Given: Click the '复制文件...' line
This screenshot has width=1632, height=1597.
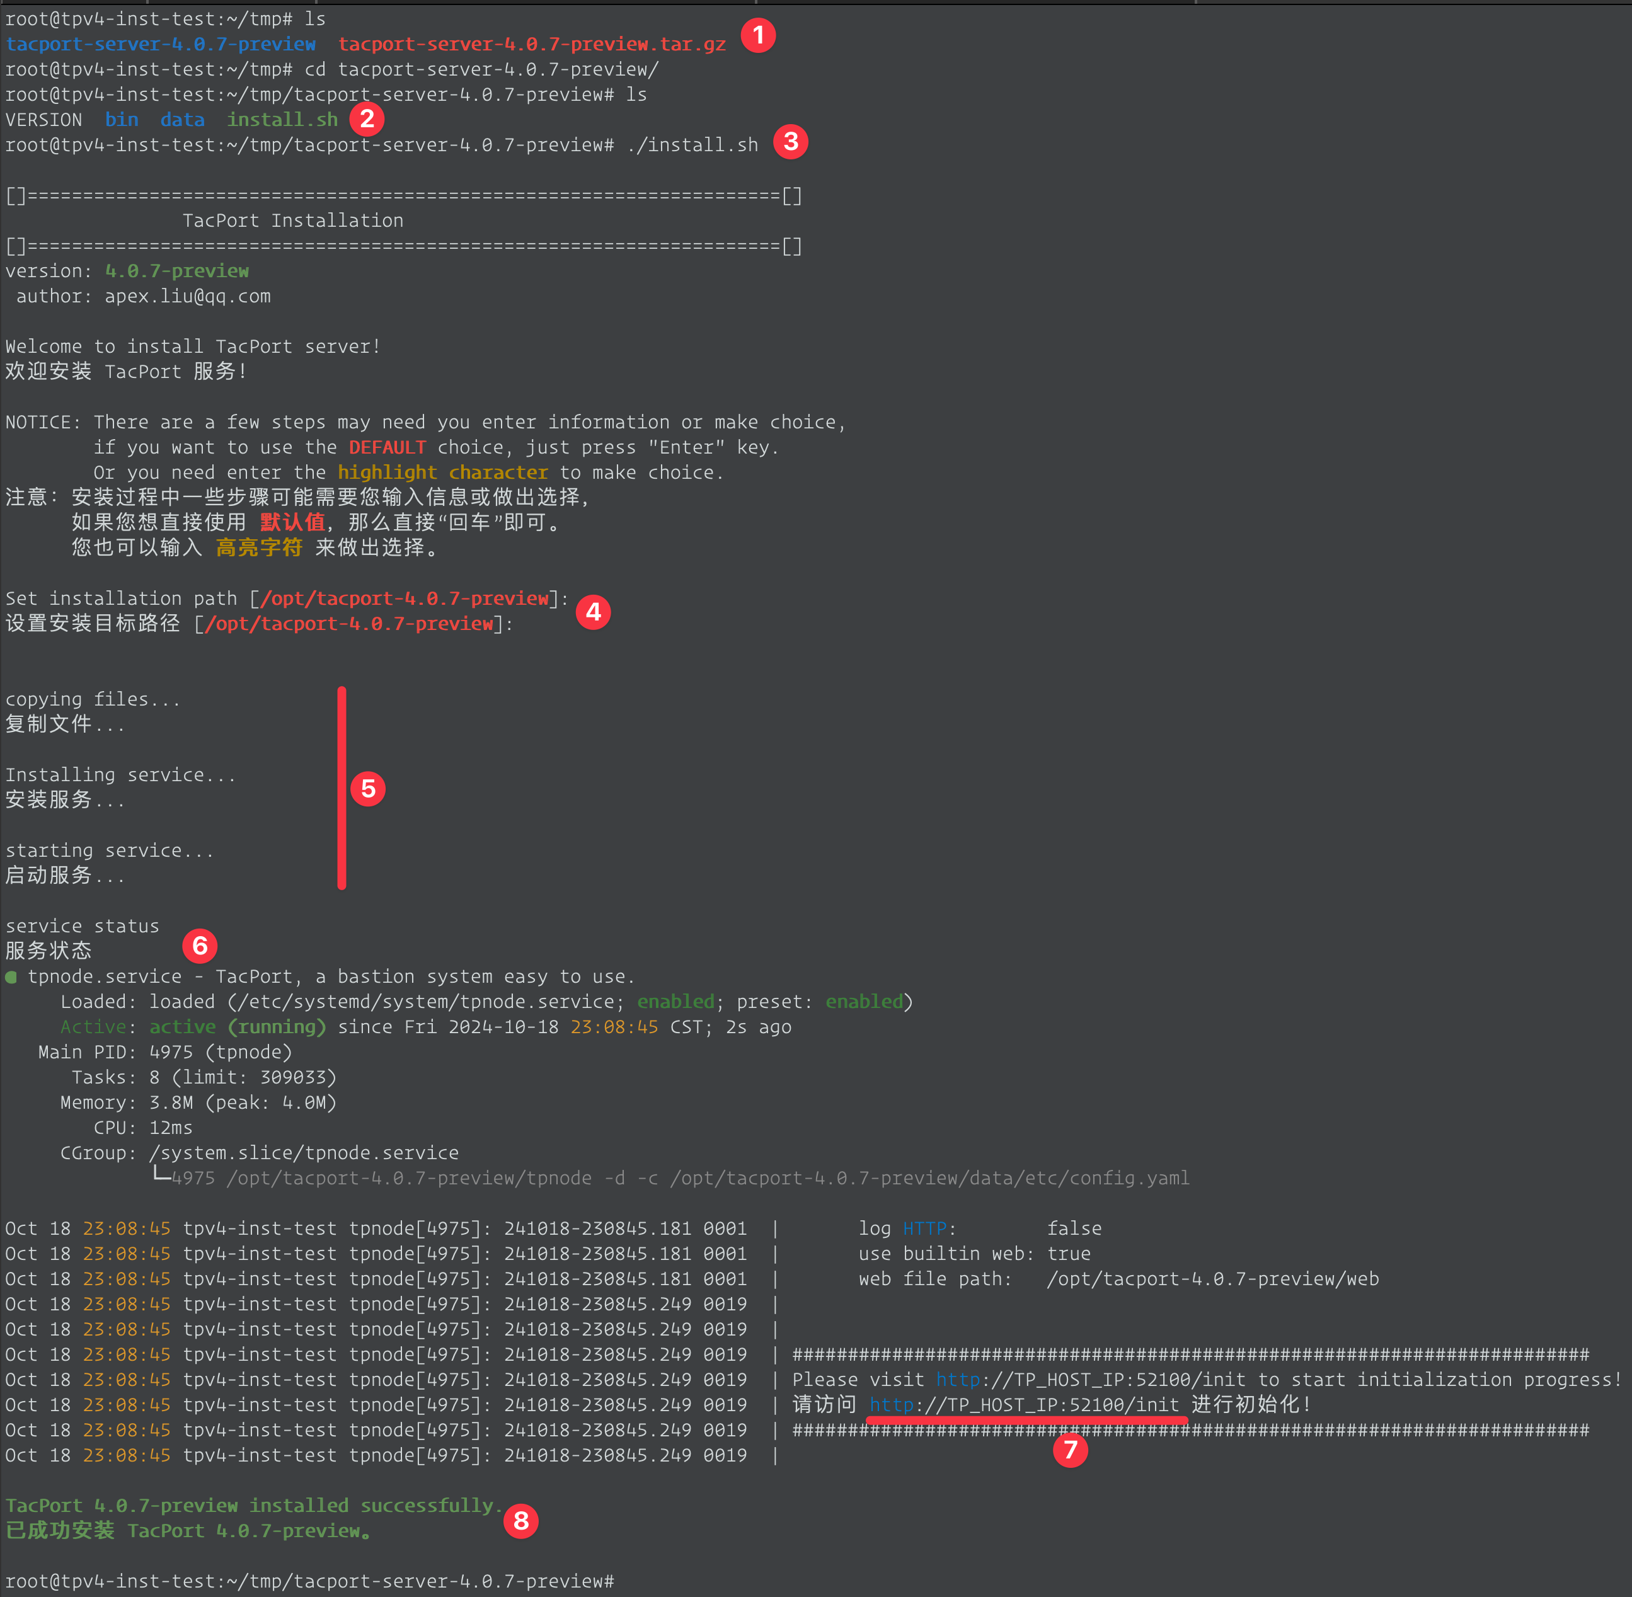Looking at the screenshot, I should click(66, 724).
